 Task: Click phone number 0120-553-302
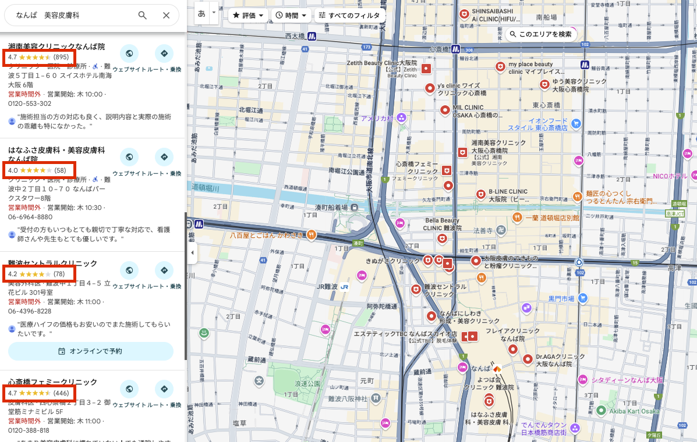click(x=30, y=104)
